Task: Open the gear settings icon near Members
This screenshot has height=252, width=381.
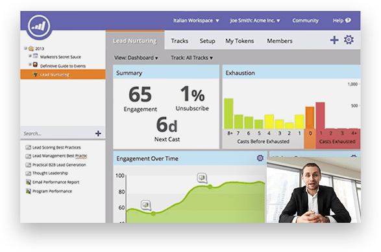Action: pyautogui.click(x=349, y=40)
